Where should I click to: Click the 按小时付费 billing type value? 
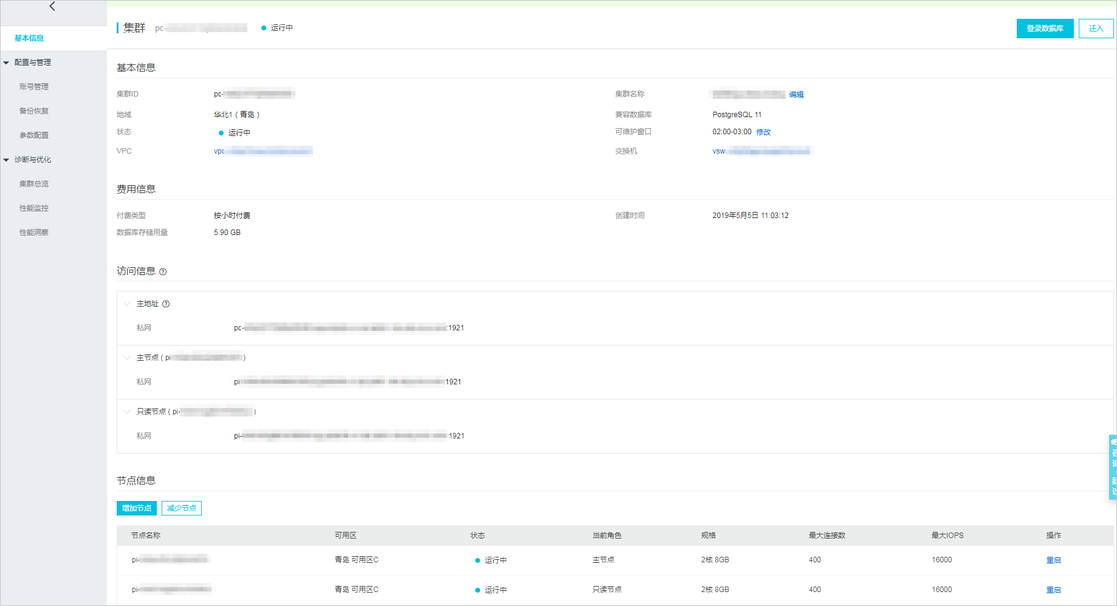(232, 216)
